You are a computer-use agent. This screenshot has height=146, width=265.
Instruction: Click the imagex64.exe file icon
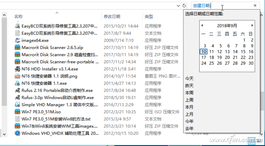(17, 40)
